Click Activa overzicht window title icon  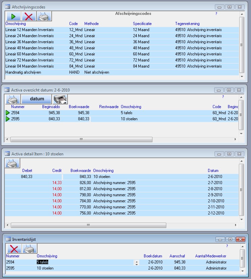pos(7,90)
